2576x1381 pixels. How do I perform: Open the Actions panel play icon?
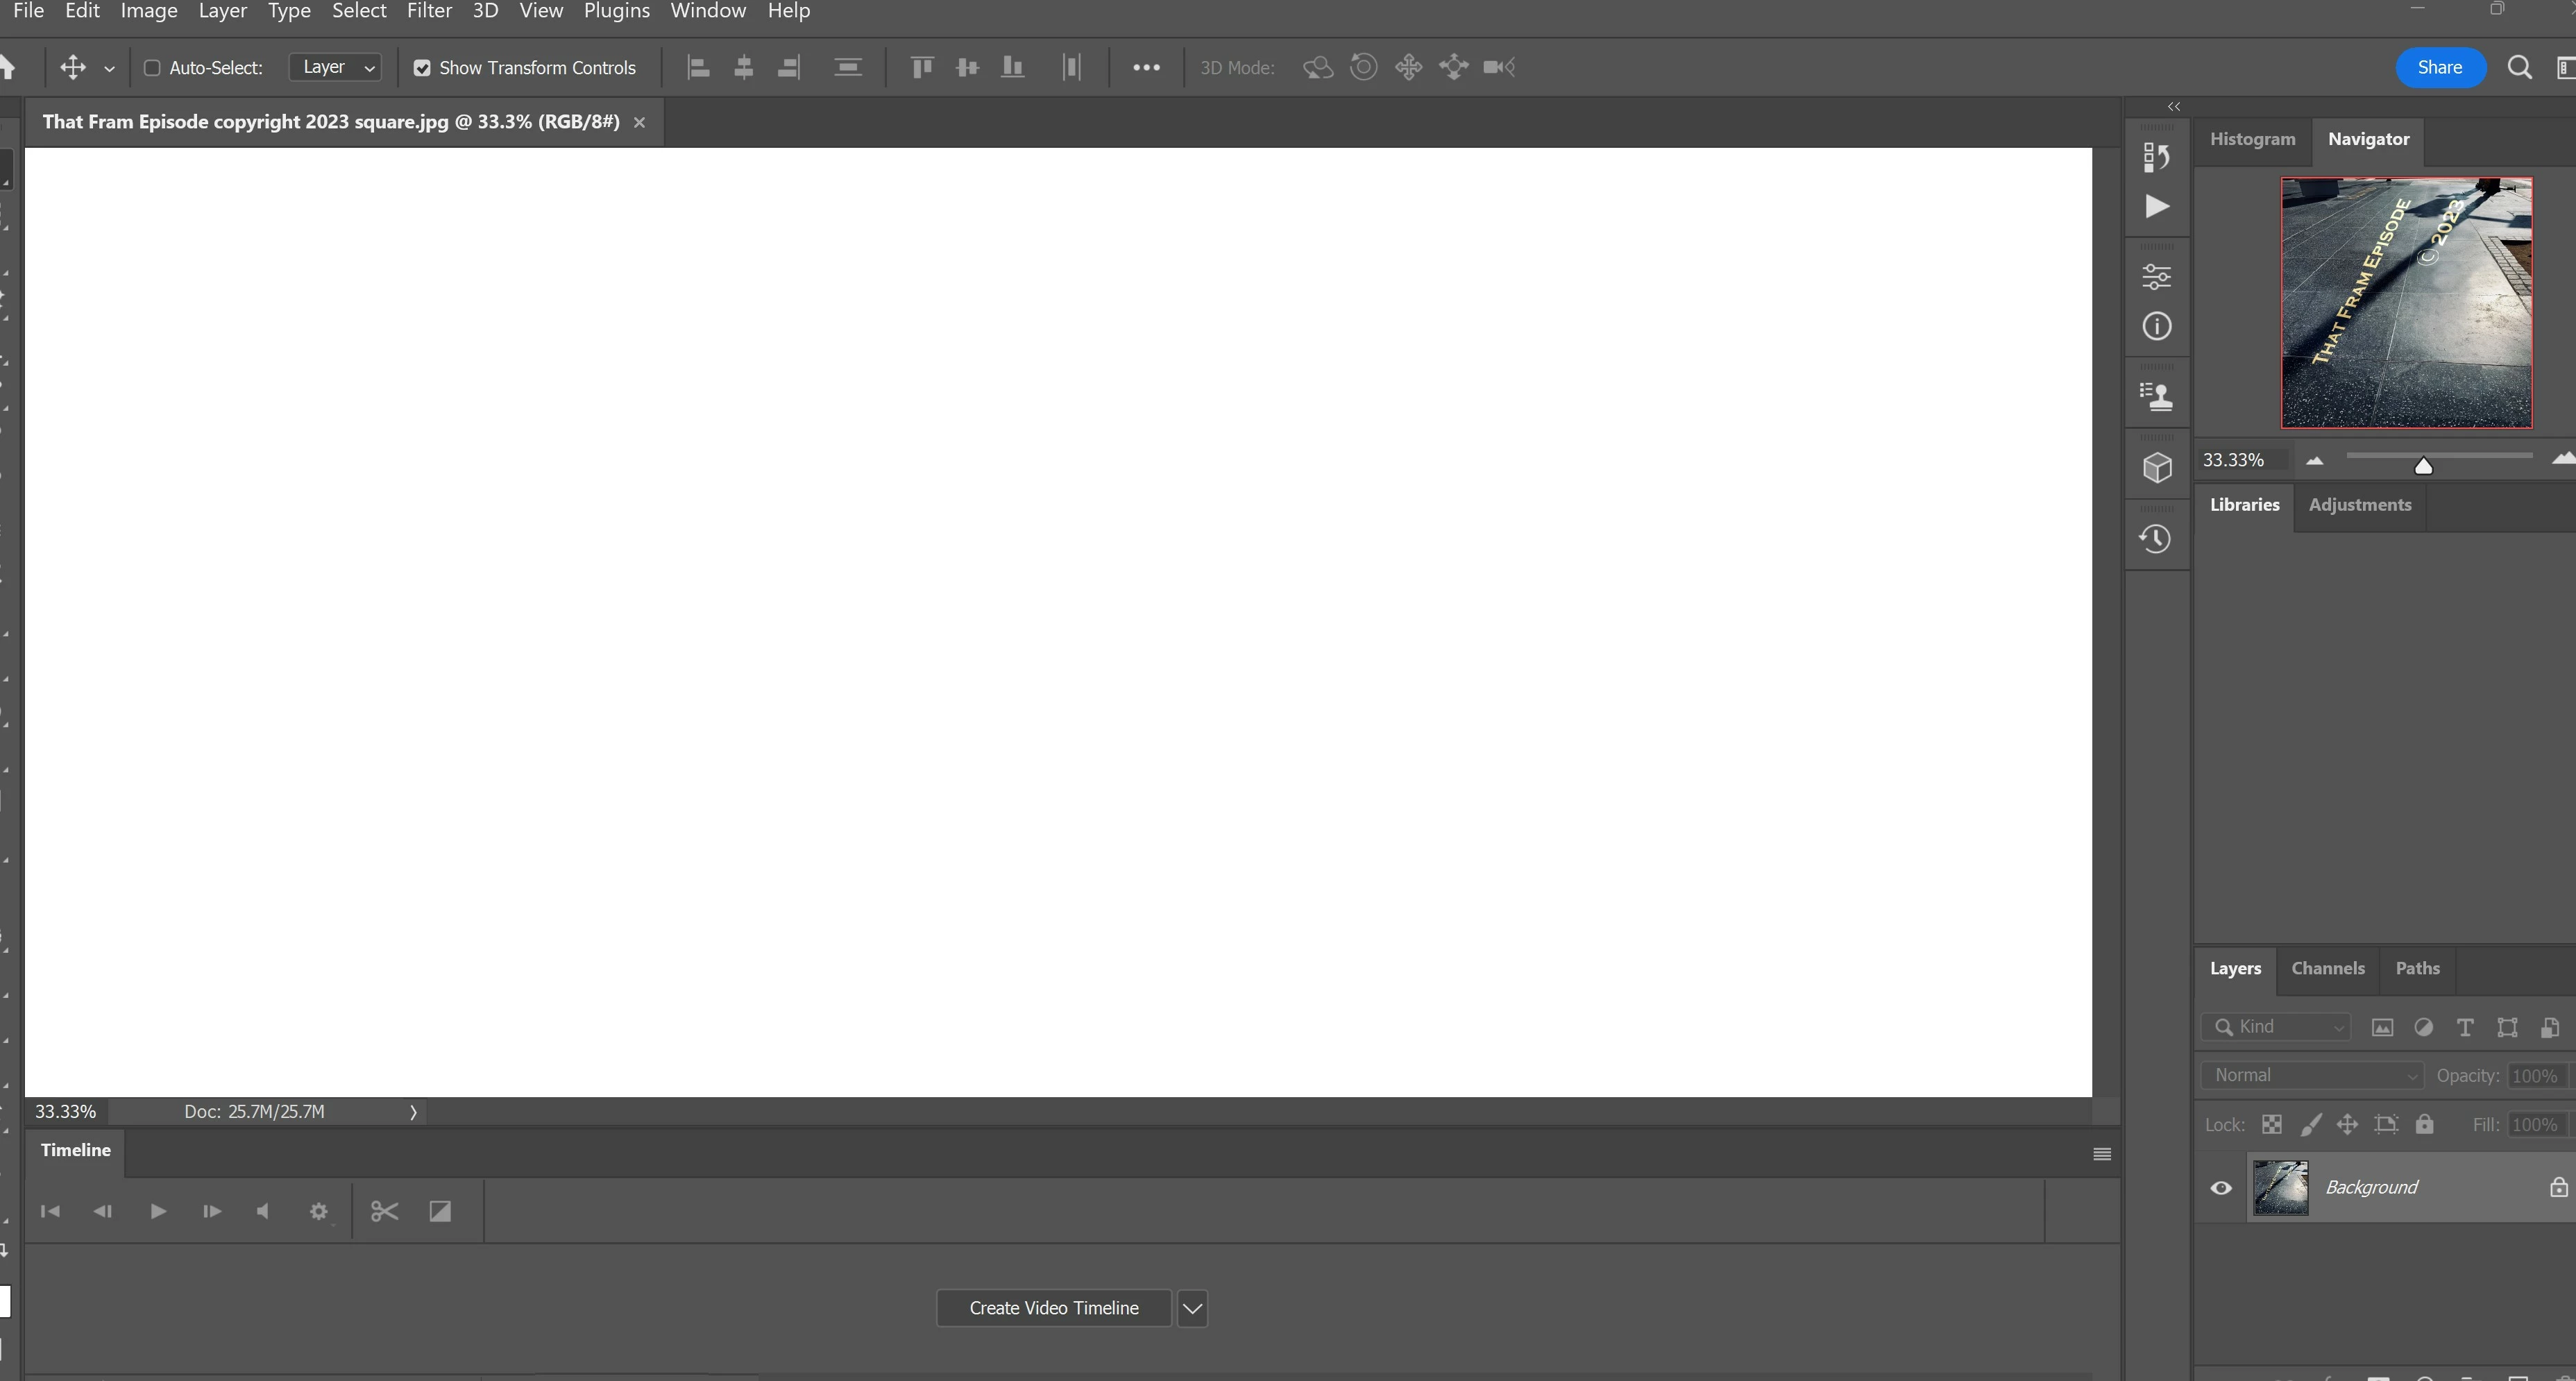pyautogui.click(x=2156, y=207)
